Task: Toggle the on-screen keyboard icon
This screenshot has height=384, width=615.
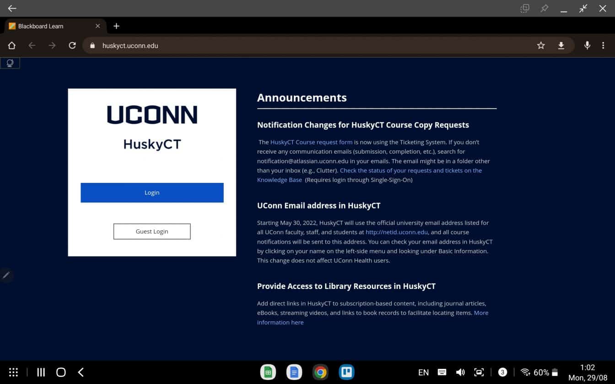Action: 442,372
